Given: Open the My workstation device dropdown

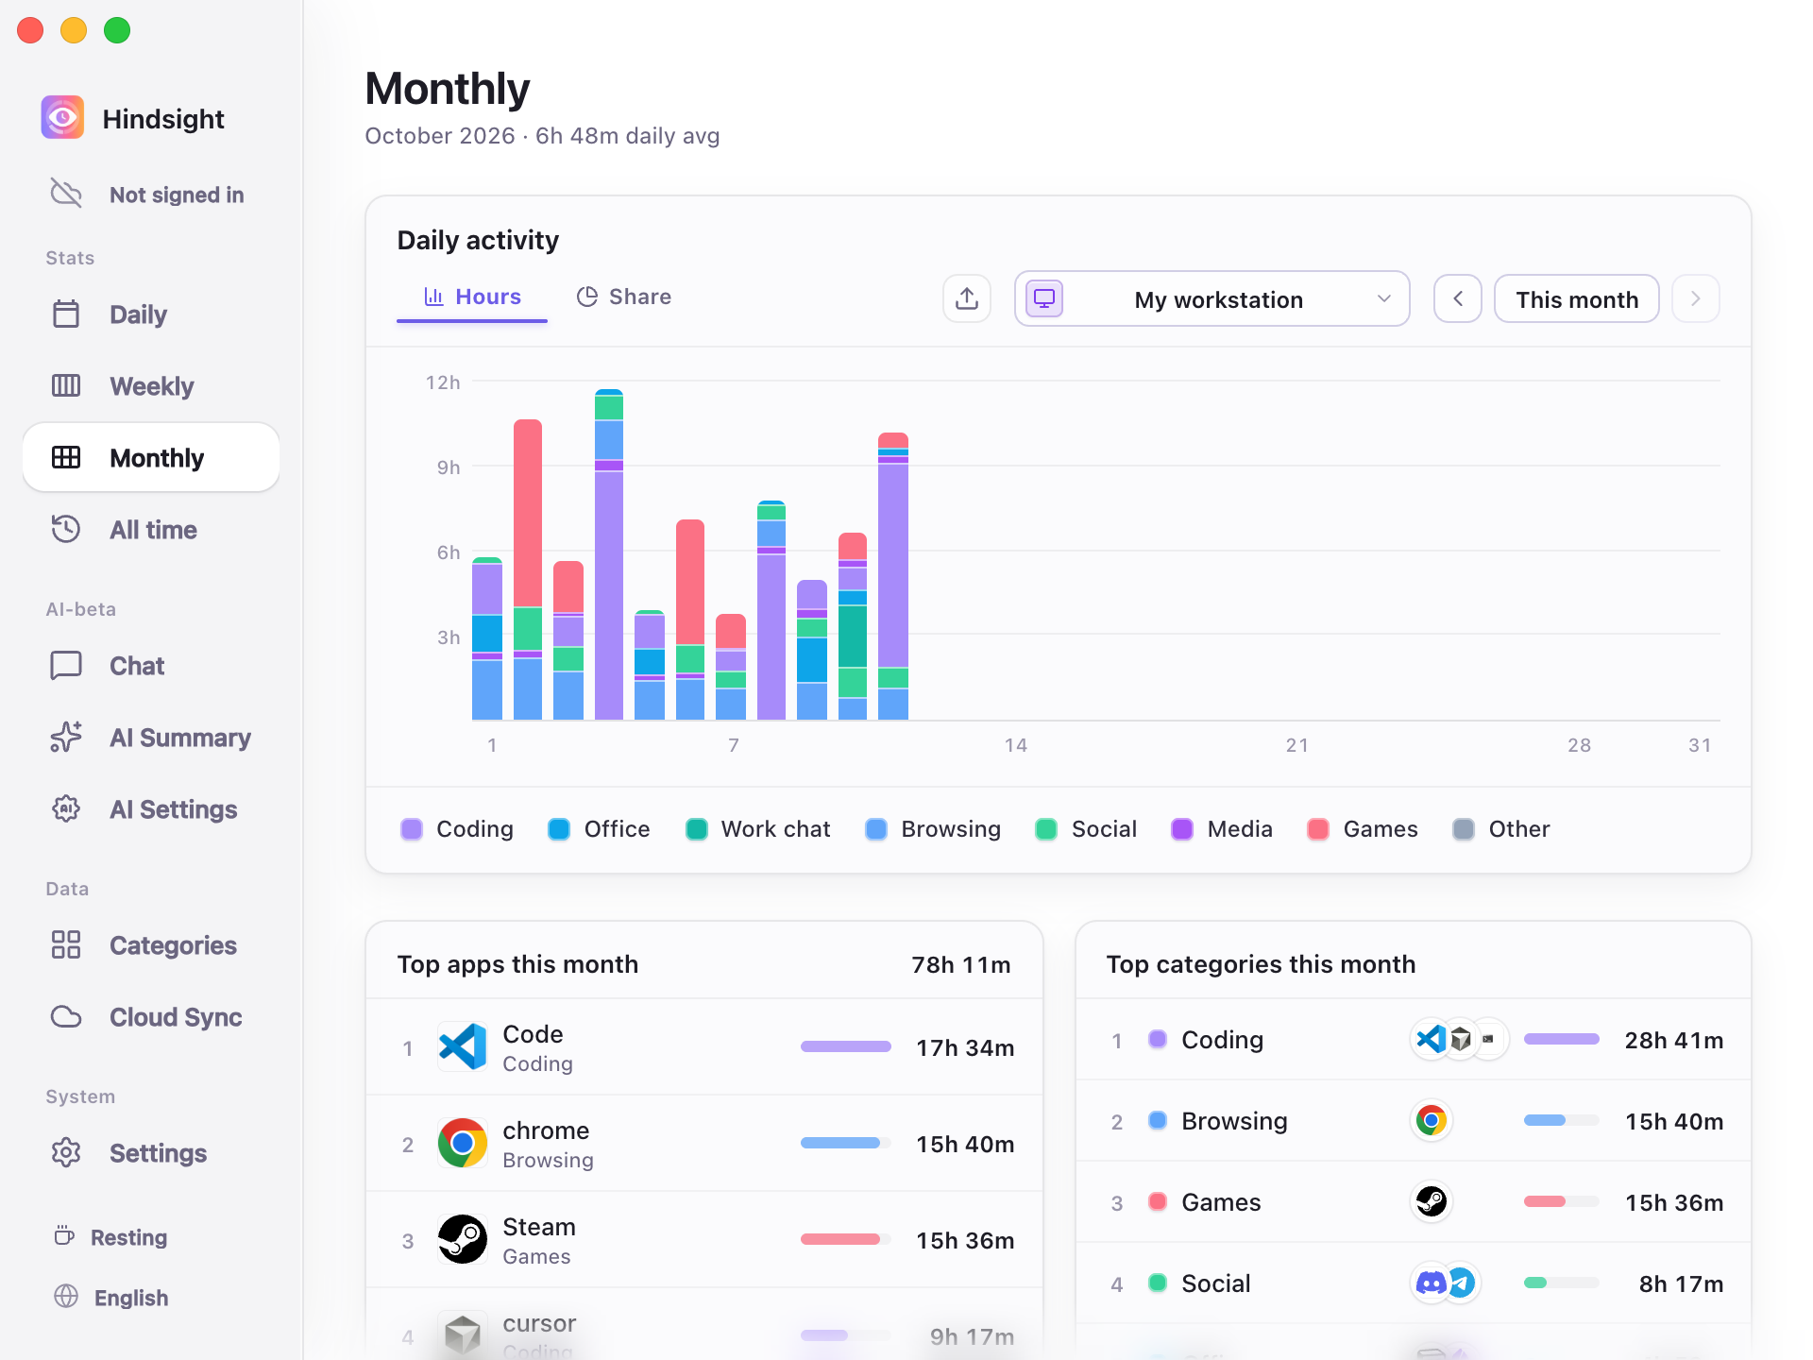Looking at the screenshot, I should click(x=1212, y=298).
